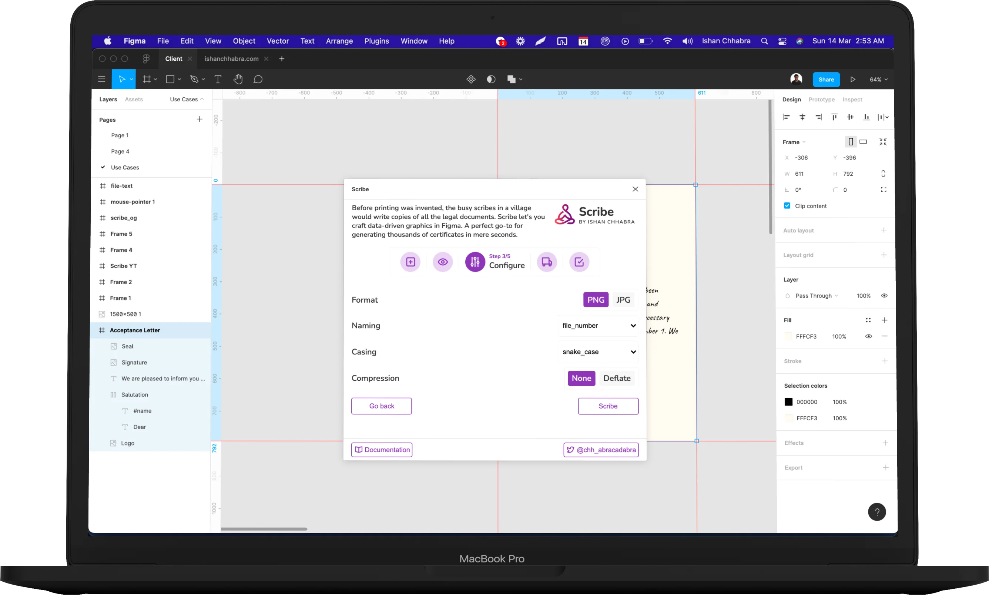Open the distribute spacing more options dropdown
This screenshot has height=595, width=989.
coord(883,117)
